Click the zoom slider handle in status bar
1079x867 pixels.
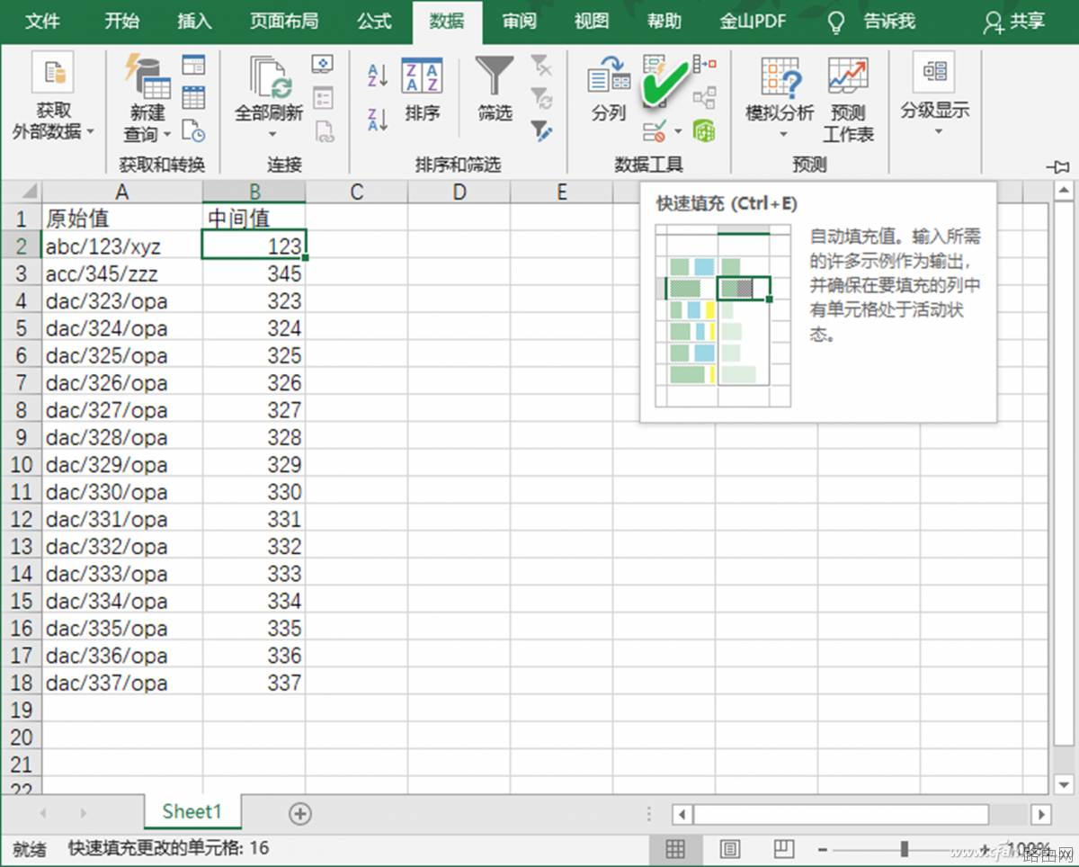pyautogui.click(x=904, y=849)
